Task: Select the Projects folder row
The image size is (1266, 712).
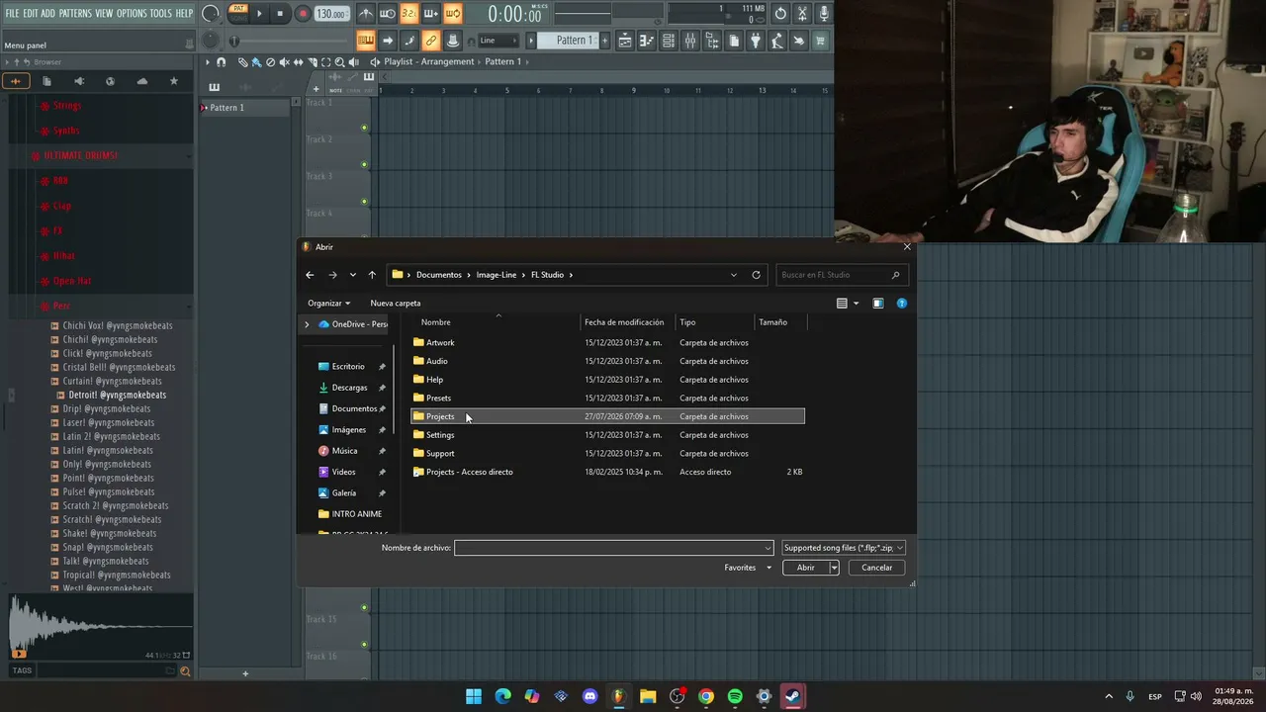Action: click(x=607, y=416)
